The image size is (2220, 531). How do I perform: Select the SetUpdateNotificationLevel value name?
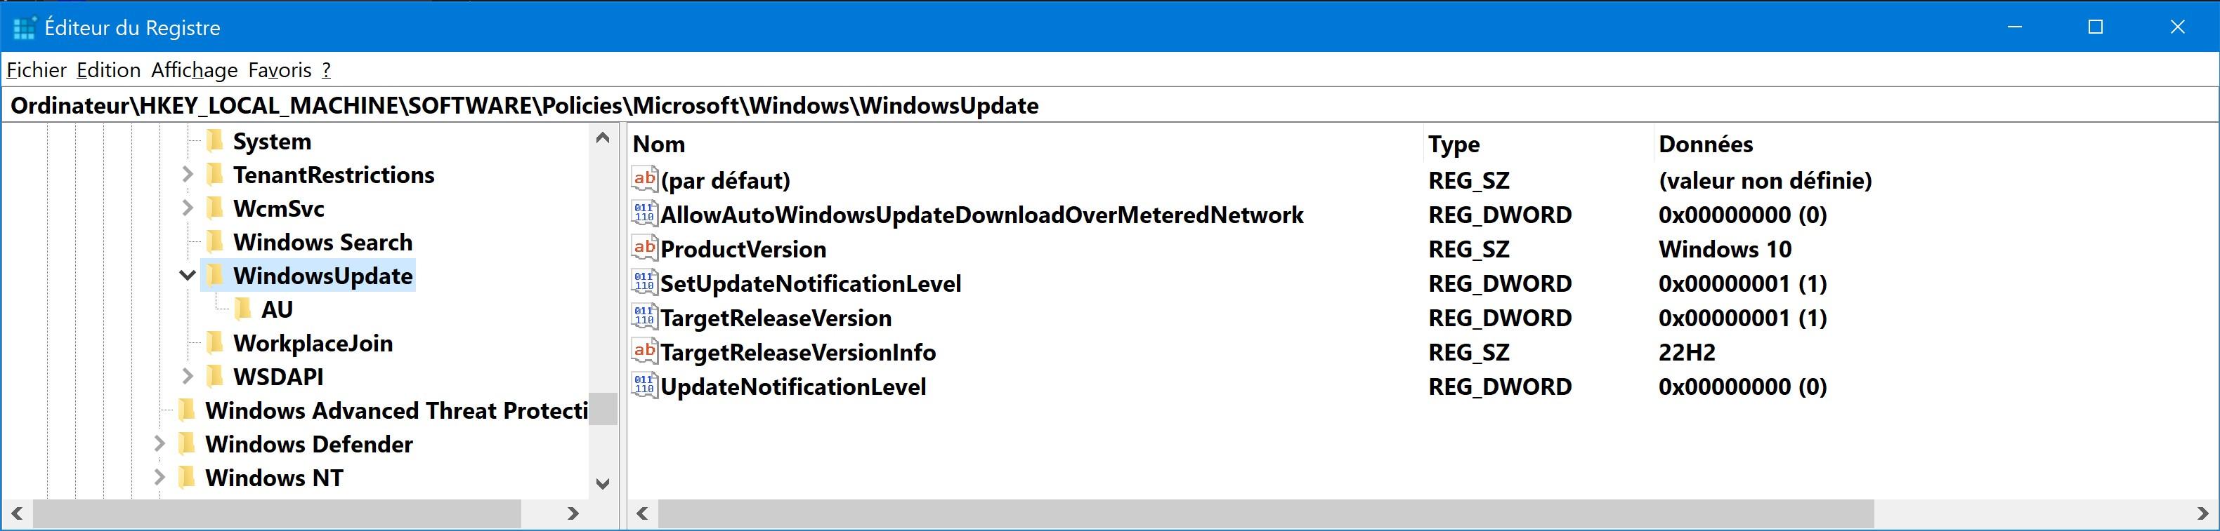(811, 283)
